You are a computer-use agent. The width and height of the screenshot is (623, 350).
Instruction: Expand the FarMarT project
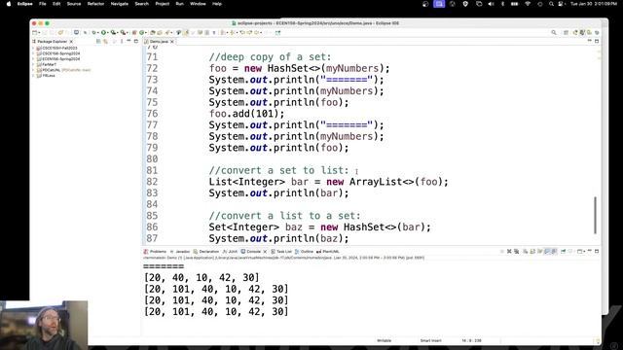pyautogui.click(x=33, y=64)
